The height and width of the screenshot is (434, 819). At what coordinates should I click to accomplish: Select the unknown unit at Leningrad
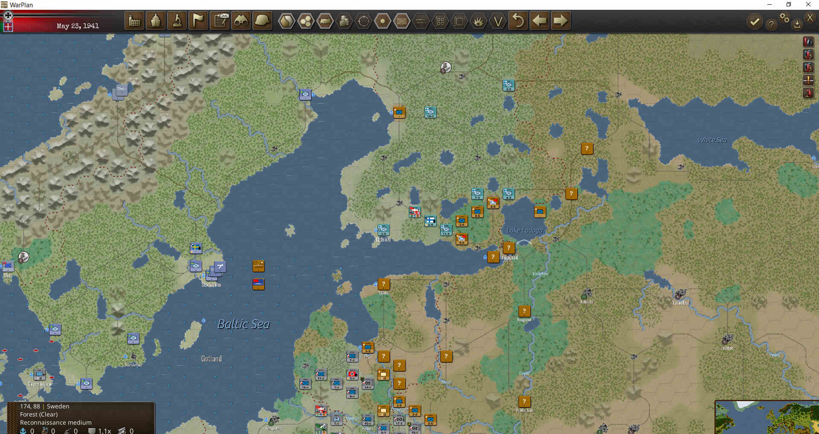[508, 248]
